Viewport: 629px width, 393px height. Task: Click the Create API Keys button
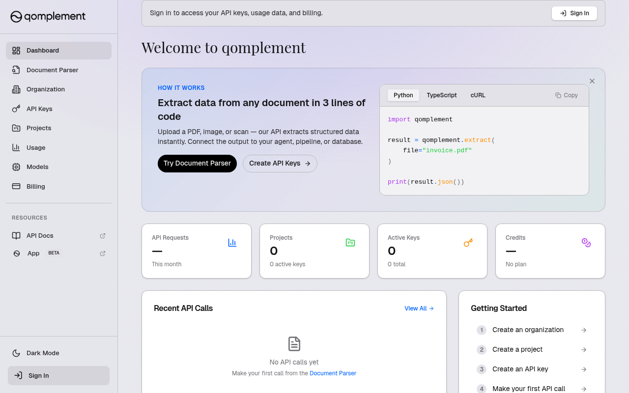pos(280,164)
